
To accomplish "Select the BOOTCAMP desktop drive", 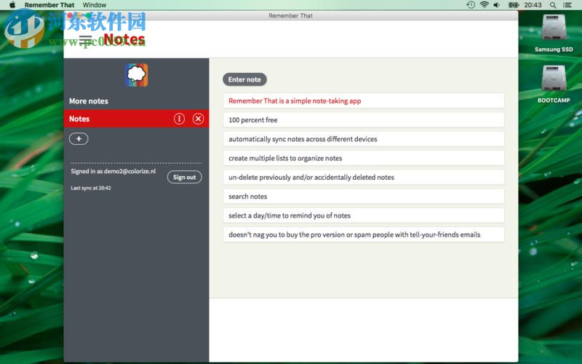I will [x=554, y=84].
